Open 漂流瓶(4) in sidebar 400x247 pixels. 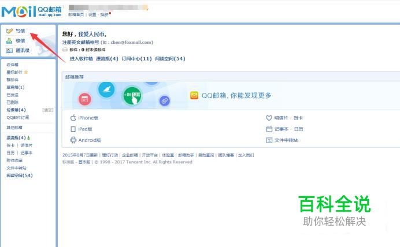[x=16, y=138]
